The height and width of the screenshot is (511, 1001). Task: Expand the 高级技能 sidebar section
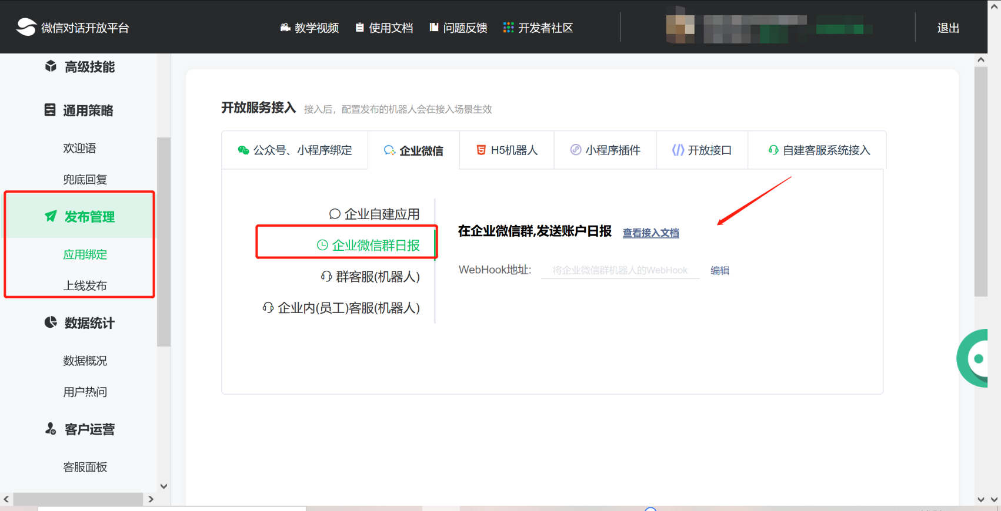pyautogui.click(x=79, y=67)
